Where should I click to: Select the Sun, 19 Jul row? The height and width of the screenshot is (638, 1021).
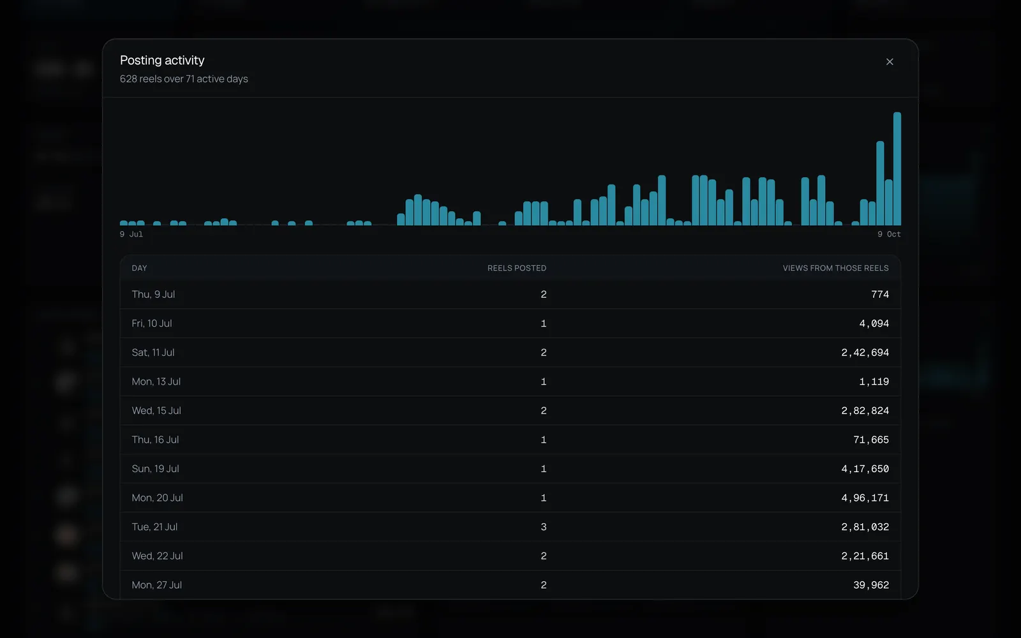click(x=511, y=469)
